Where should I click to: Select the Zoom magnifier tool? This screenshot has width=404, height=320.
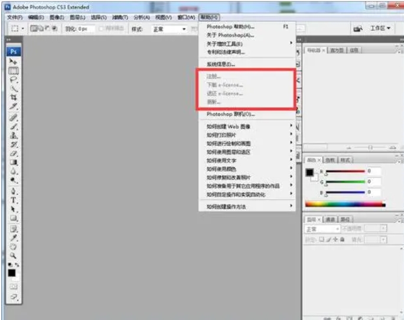point(13,256)
